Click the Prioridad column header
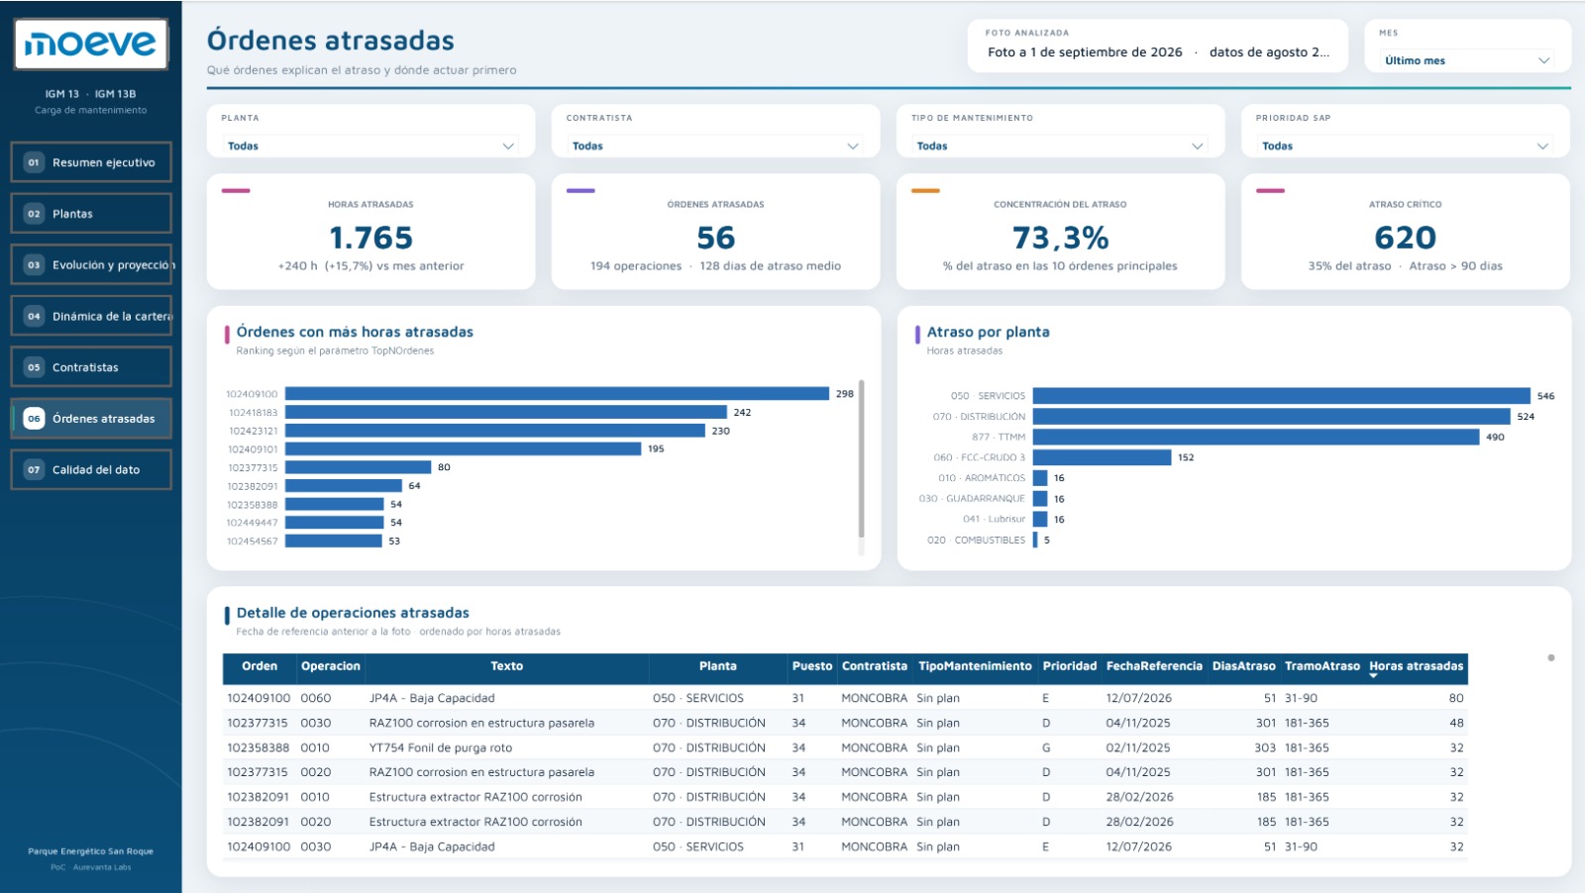1585x893 pixels. (x=1069, y=666)
